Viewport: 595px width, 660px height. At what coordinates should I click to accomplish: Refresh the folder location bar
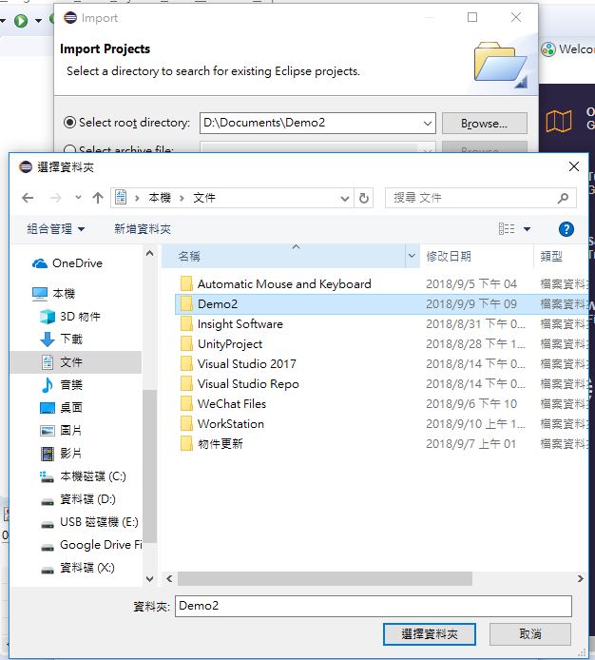(x=364, y=198)
